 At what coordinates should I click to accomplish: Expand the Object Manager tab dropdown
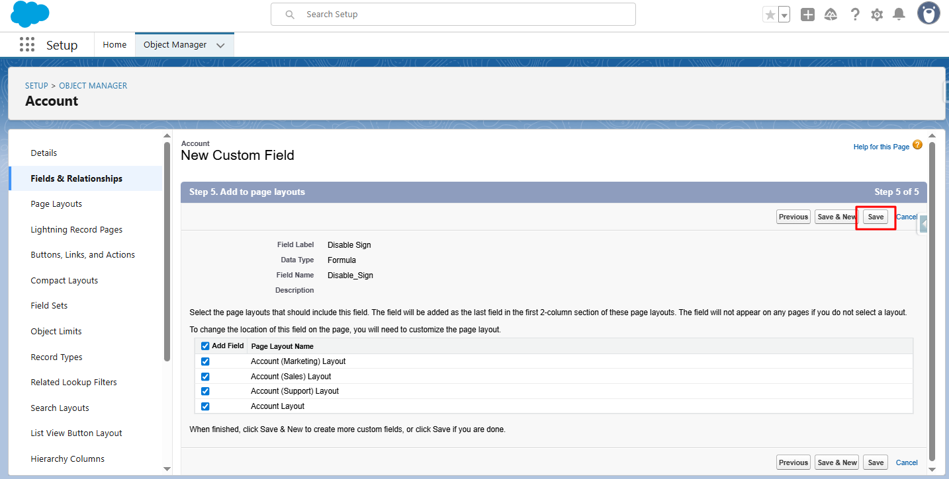[220, 45]
